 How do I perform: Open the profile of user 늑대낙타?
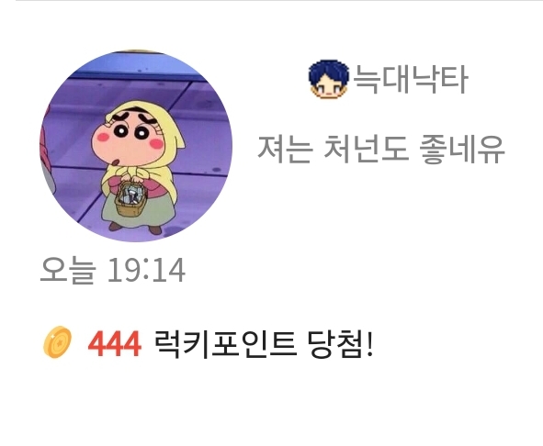[411, 80]
